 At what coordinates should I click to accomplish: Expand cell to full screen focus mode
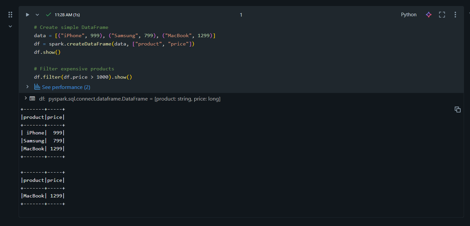tap(442, 15)
